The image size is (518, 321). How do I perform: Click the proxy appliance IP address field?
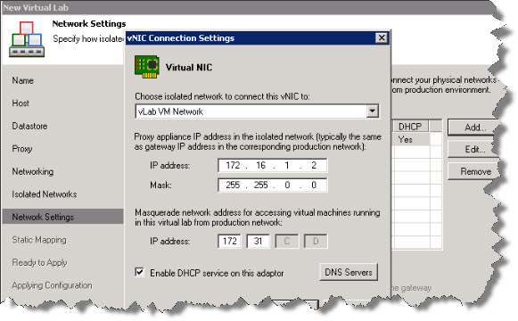click(x=273, y=165)
